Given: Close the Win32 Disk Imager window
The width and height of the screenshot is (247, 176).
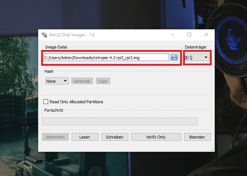Looking at the screenshot, I should pyautogui.click(x=206, y=35).
